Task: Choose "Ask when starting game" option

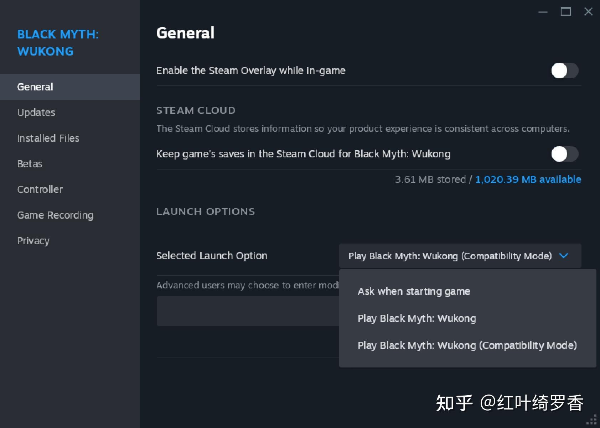Action: pos(414,291)
